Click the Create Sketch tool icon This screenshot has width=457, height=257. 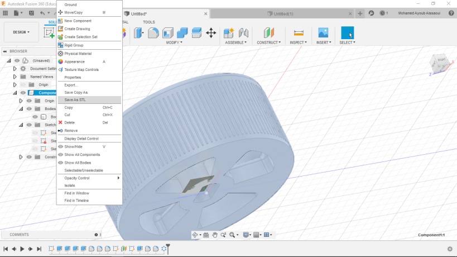[49, 32]
